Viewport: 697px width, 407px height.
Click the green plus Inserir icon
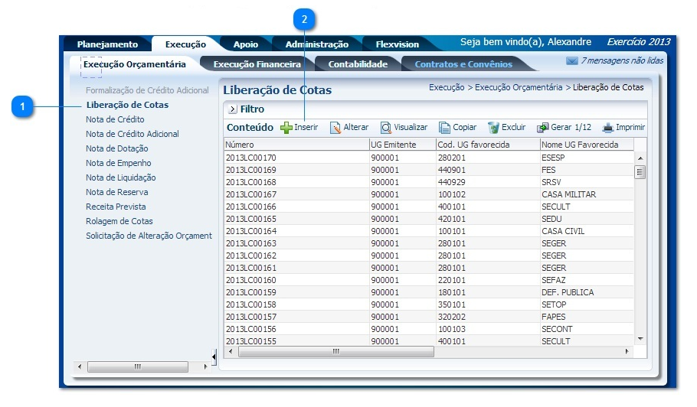pos(286,128)
